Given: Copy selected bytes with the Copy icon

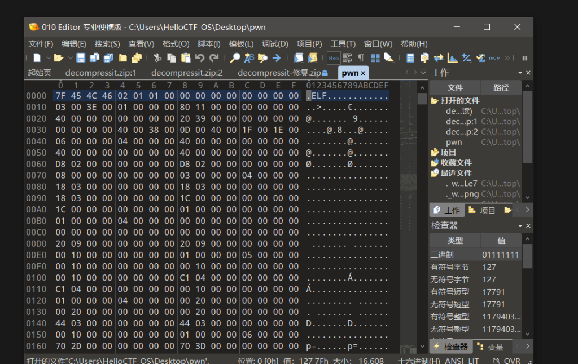Looking at the screenshot, I should 172,58.
